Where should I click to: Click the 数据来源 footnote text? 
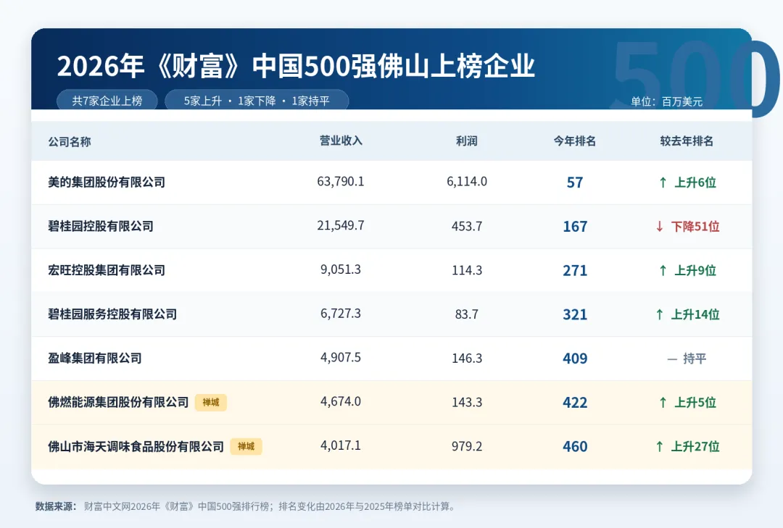[x=245, y=506]
